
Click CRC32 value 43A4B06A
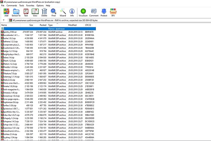pyautogui.click(x=90, y=137)
